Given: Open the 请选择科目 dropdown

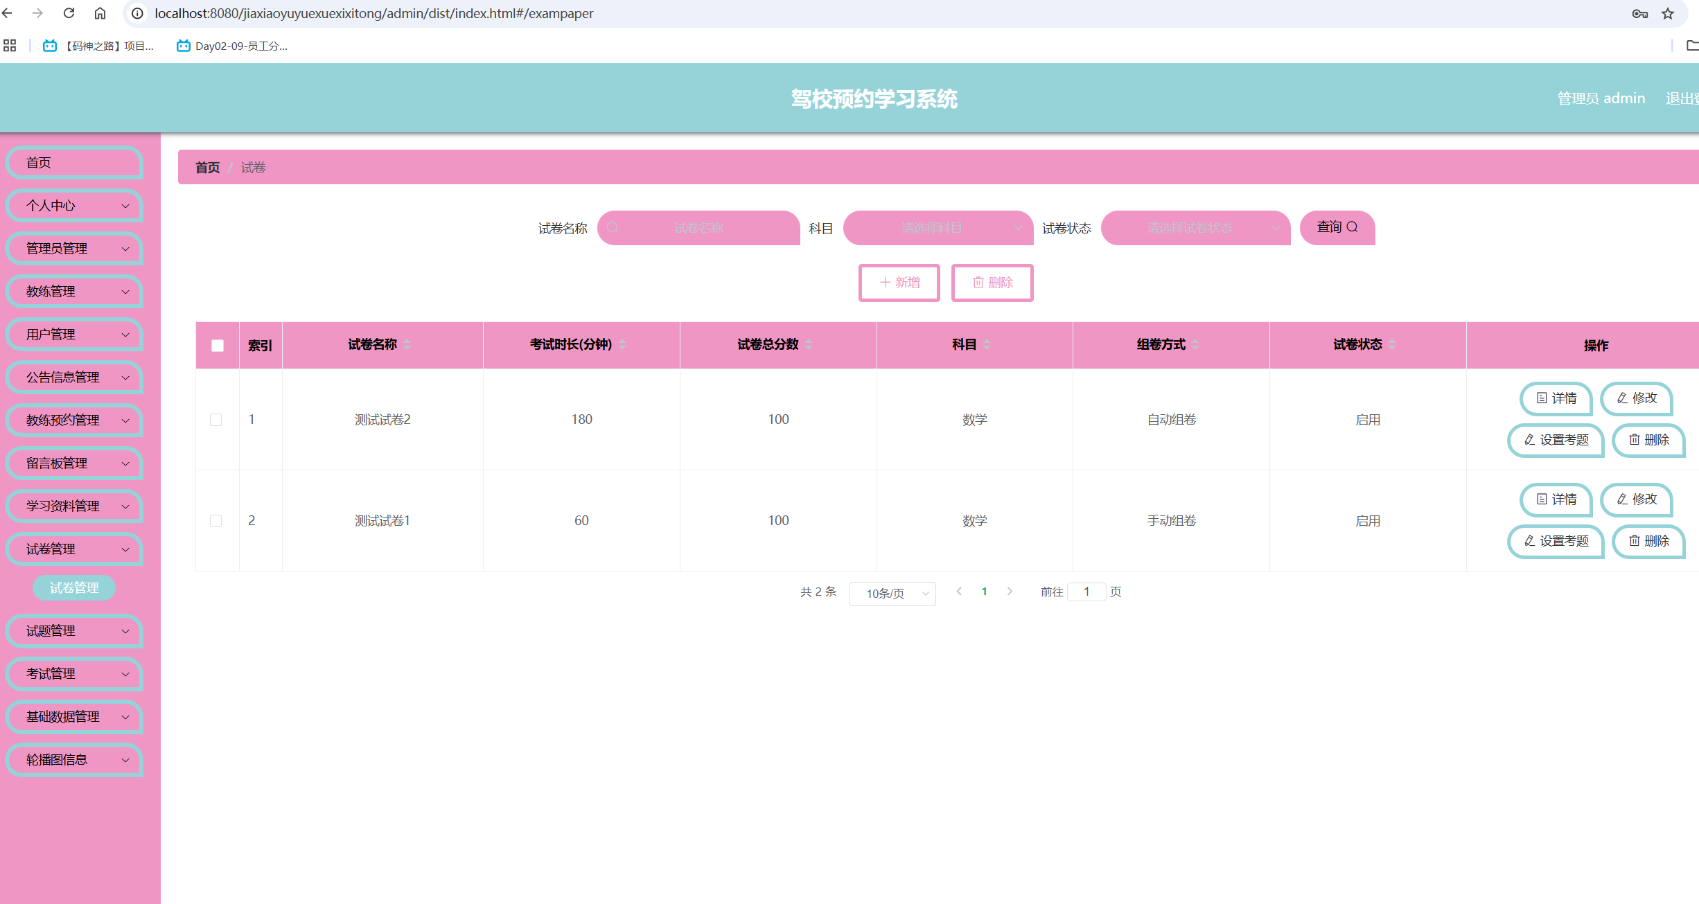Looking at the screenshot, I should pyautogui.click(x=938, y=228).
